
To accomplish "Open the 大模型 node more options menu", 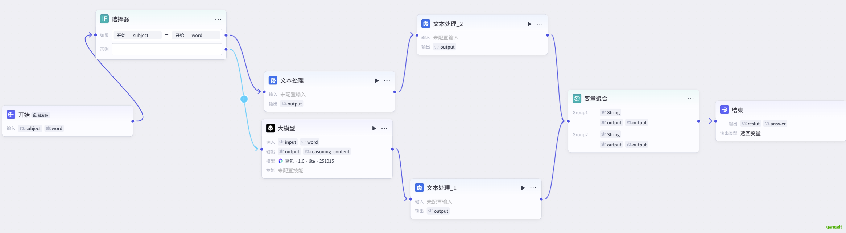I will pyautogui.click(x=384, y=128).
